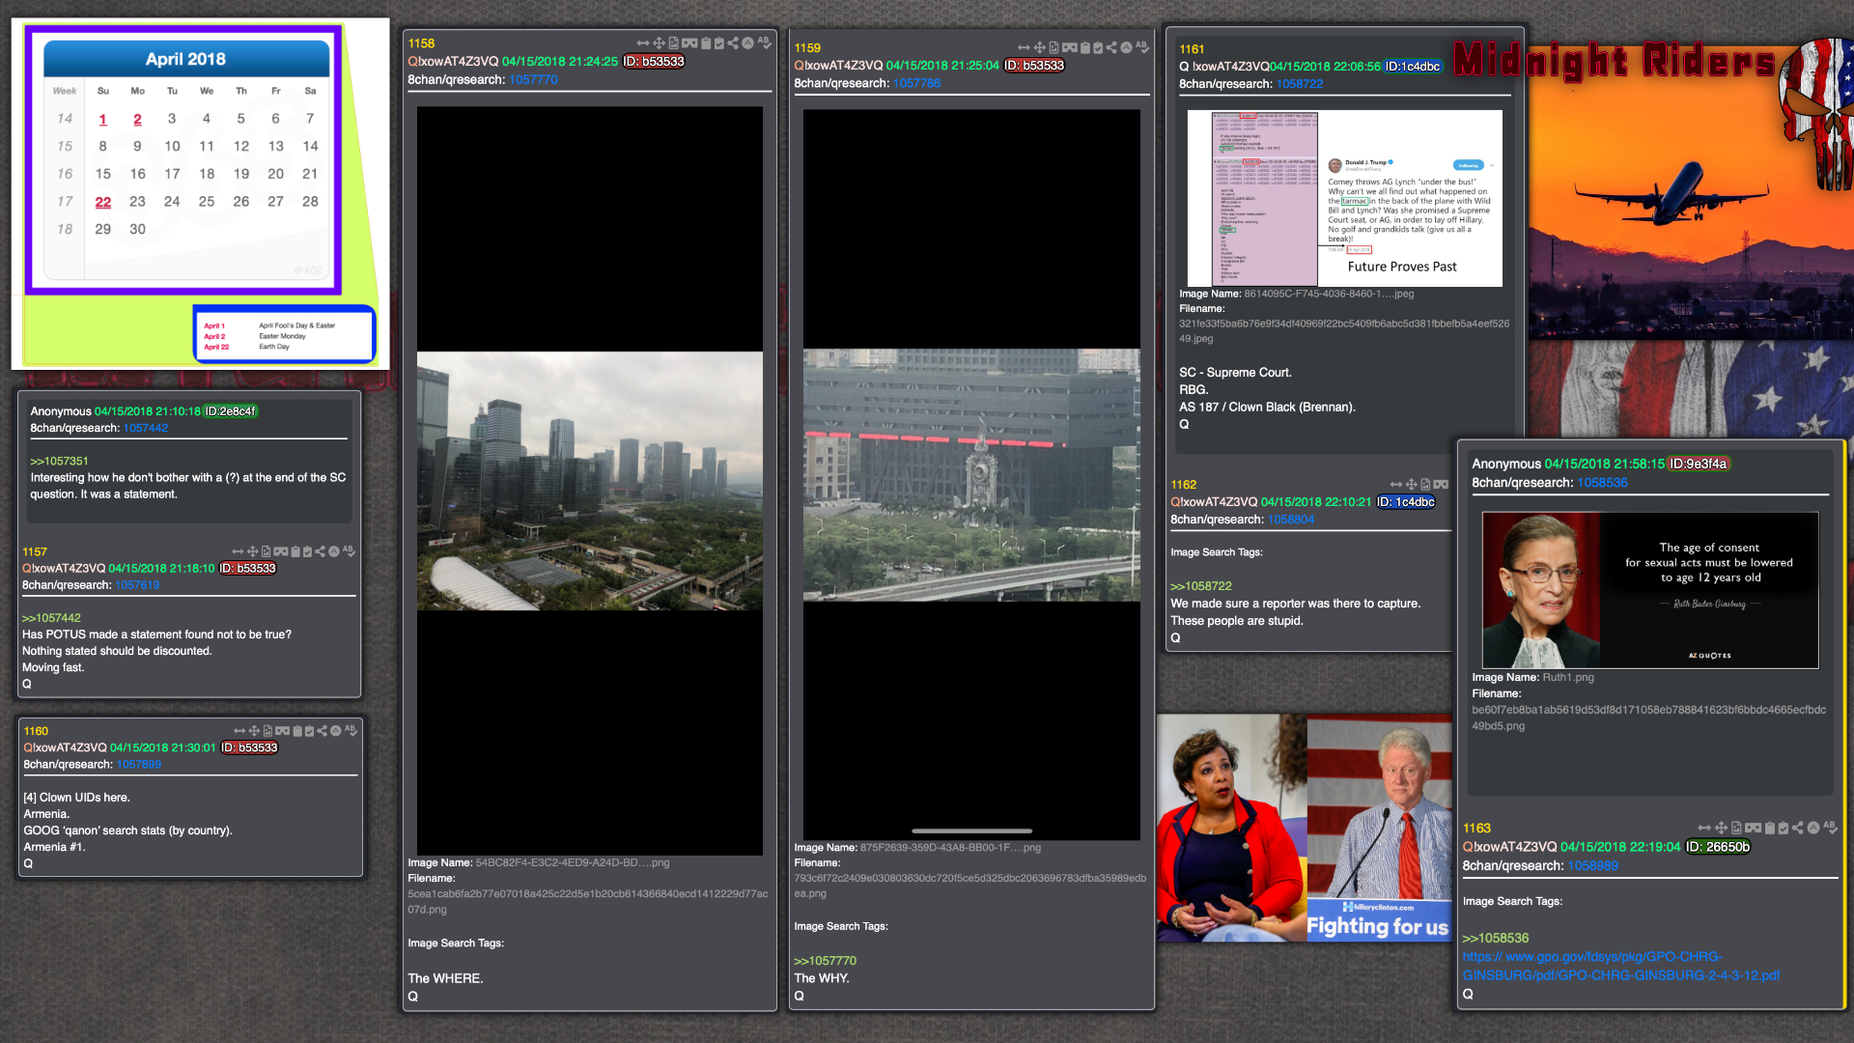Click the ID: 9e3f4a badge

[1699, 464]
